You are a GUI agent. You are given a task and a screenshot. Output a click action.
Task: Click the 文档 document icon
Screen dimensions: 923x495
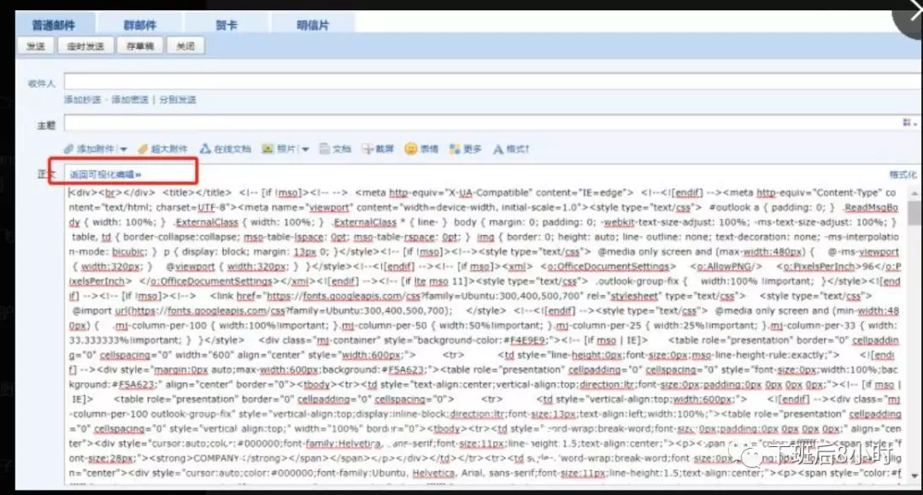[326, 148]
